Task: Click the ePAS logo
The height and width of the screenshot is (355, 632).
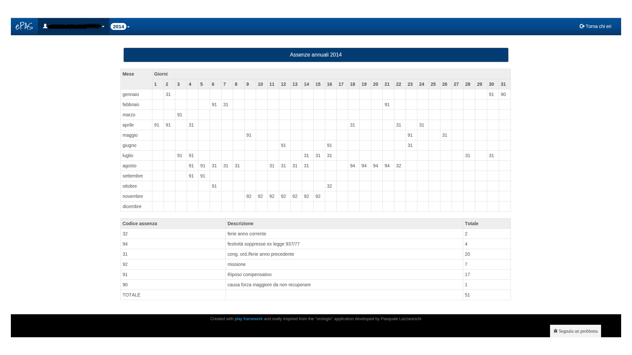Action: pos(24,26)
